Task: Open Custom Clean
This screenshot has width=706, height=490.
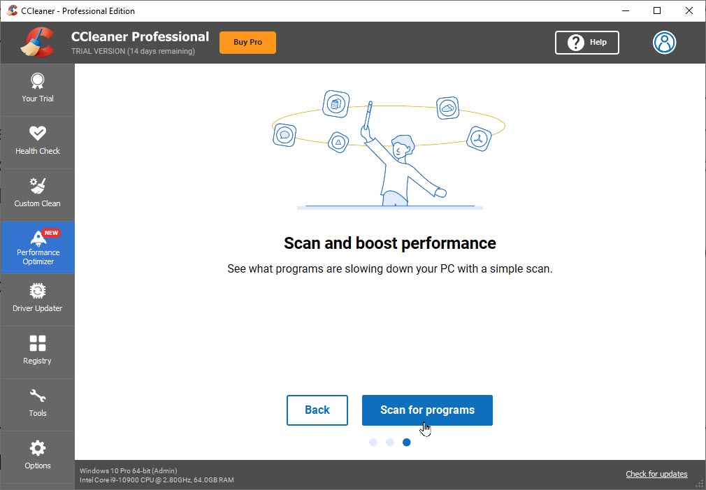Action: pyautogui.click(x=37, y=194)
